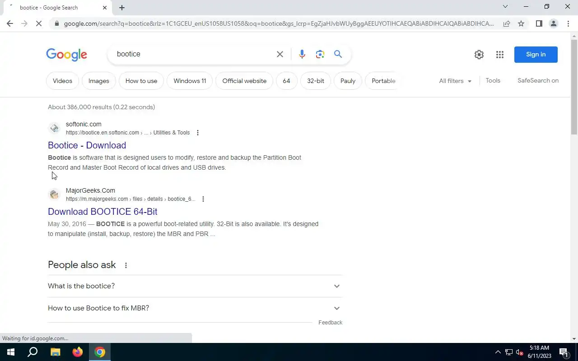This screenshot has width=578, height=361.
Task: Select the How to use chip
Action: (x=141, y=81)
